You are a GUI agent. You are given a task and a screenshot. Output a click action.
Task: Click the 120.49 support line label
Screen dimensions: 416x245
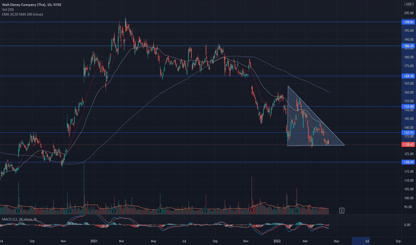(408, 162)
